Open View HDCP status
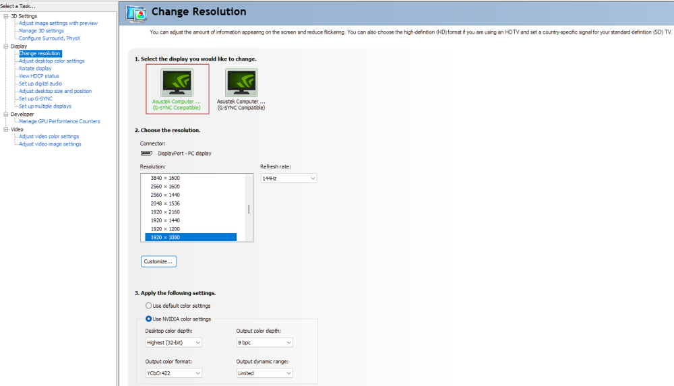 click(x=39, y=76)
